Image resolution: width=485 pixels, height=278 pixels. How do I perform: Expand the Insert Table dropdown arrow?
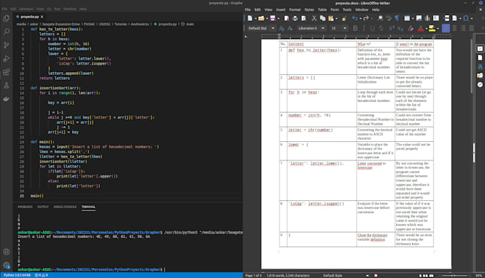(x=413, y=19)
